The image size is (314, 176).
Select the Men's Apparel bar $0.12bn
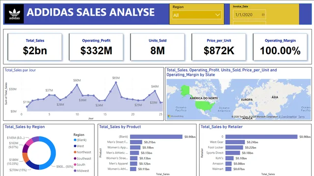pyautogui.click(x=133, y=164)
